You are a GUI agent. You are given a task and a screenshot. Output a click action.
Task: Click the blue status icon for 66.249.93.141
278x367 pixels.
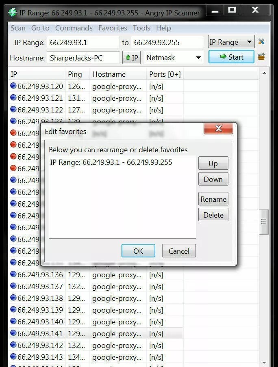coord(13,333)
